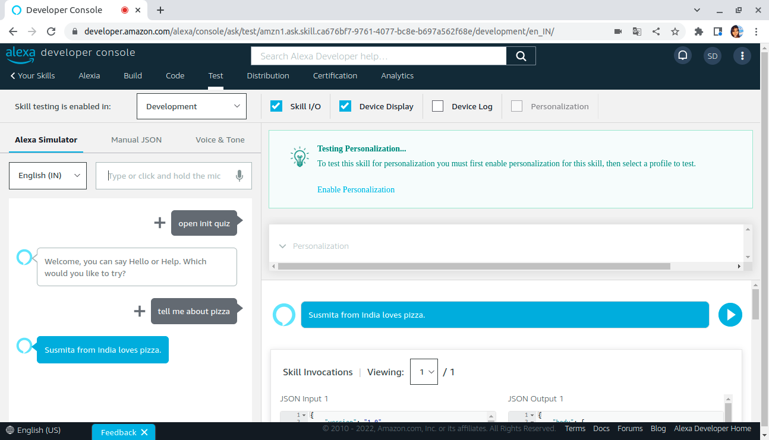The image size is (769, 440).
Task: Select the Alexa Simulator tab
Action: [x=46, y=140]
